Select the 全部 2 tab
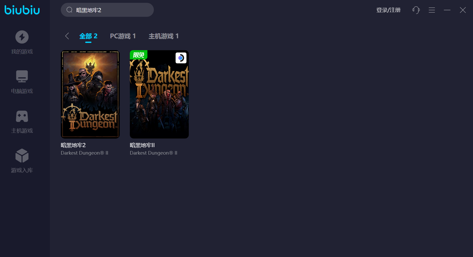The image size is (473, 257). pos(88,36)
